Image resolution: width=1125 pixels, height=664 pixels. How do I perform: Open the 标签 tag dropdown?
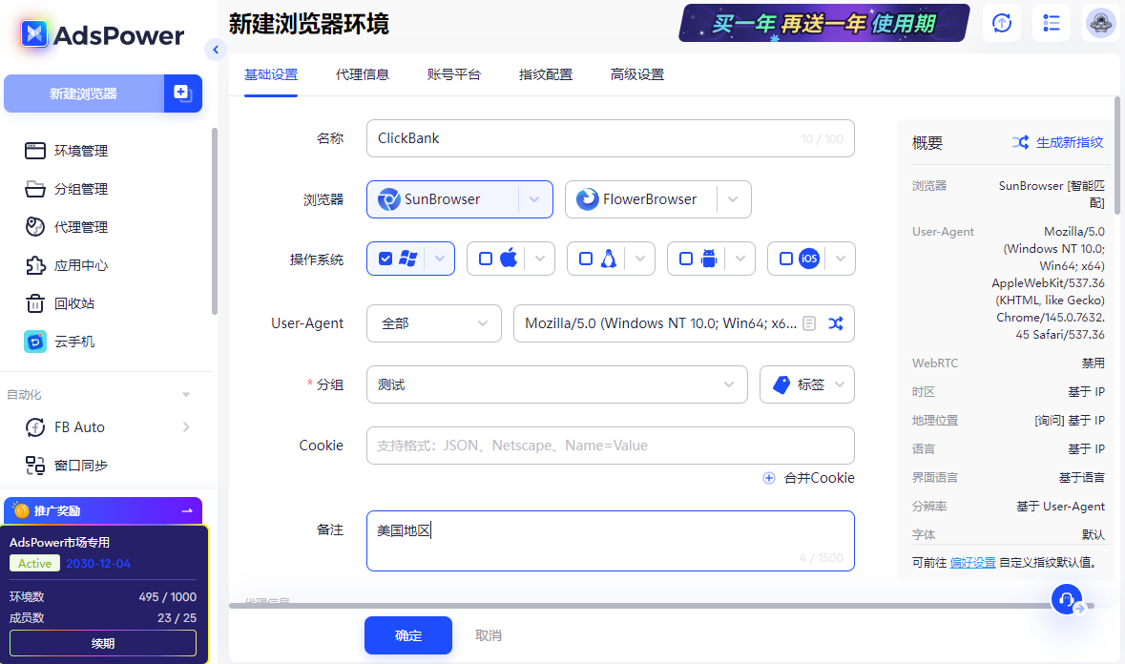[806, 384]
